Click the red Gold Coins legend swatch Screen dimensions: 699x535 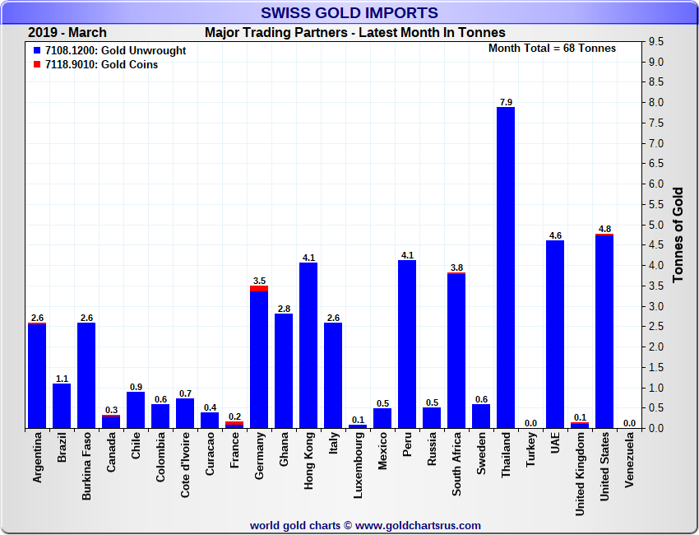(37, 65)
